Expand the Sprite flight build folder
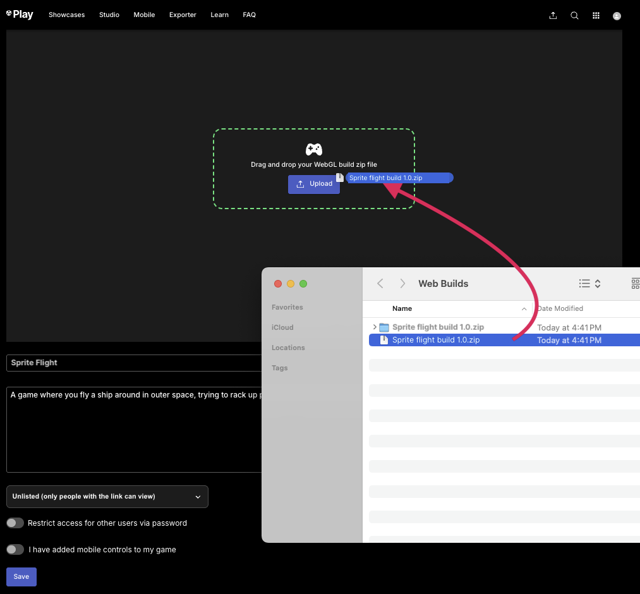The image size is (640, 594). [x=375, y=327]
